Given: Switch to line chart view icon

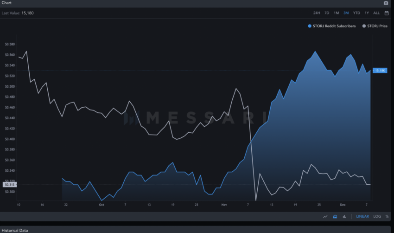Looking at the screenshot, I should coord(325,216).
